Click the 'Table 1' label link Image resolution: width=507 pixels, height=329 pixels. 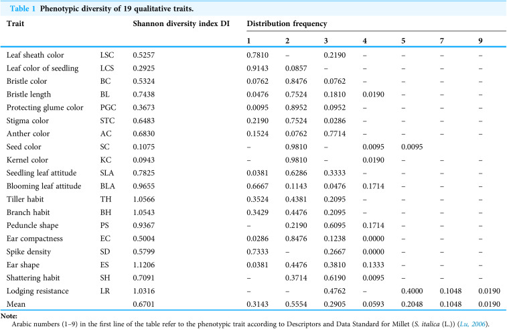(x=23, y=9)
